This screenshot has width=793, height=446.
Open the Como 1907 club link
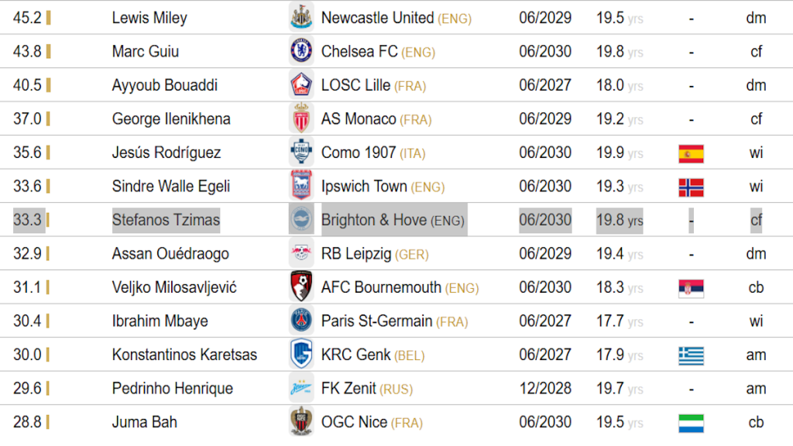point(359,153)
